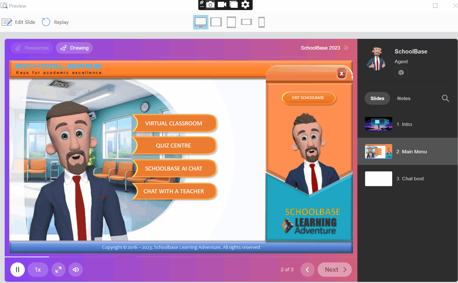Screen dimensions: 458x283
Task: Click the SchoolBase 2023 title
Action: 320,48
